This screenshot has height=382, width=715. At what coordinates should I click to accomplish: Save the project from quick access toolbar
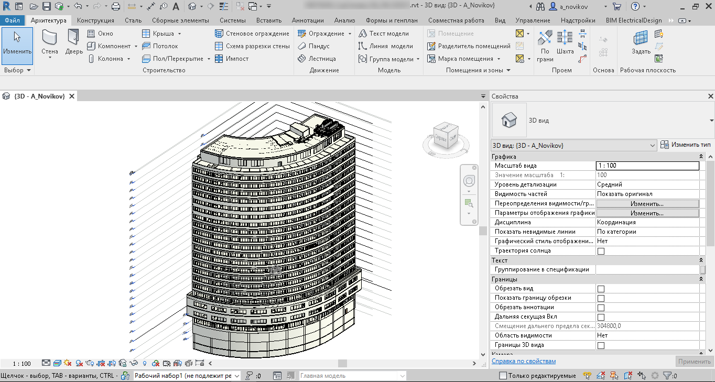tap(46, 6)
